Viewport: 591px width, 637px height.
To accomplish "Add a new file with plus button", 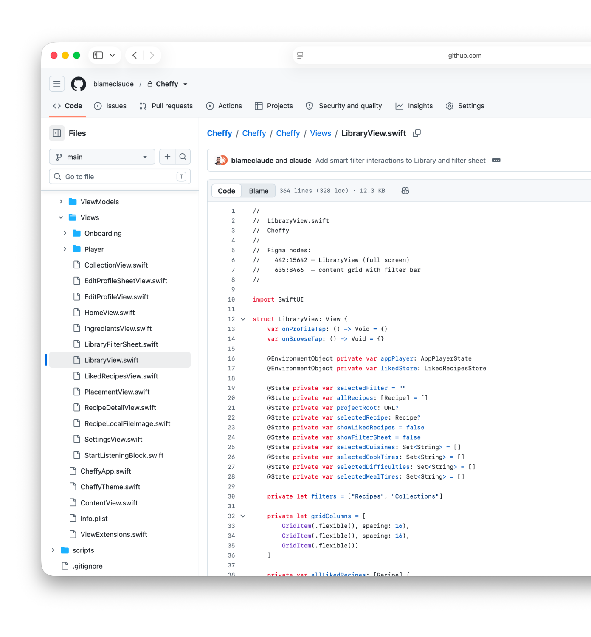I will tap(167, 157).
